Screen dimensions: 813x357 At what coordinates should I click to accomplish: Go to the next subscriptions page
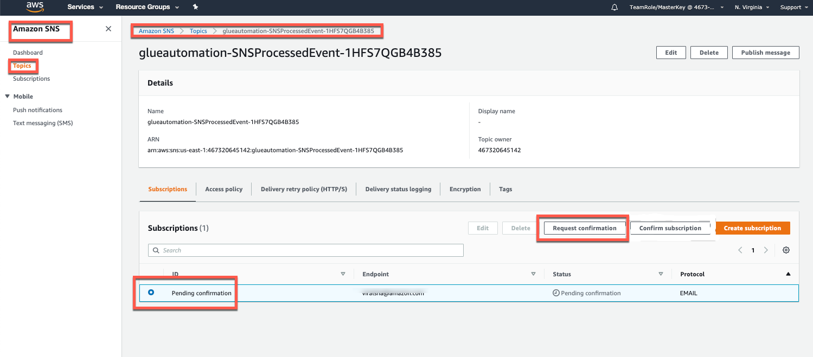point(766,250)
